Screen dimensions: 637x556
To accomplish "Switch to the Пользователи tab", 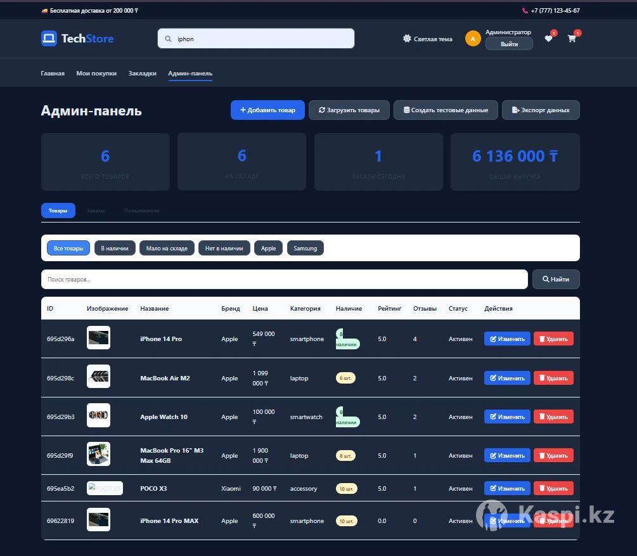I will pos(141,210).
